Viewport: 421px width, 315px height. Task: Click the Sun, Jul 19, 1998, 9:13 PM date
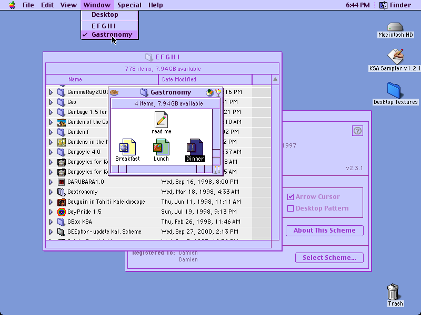199,212
